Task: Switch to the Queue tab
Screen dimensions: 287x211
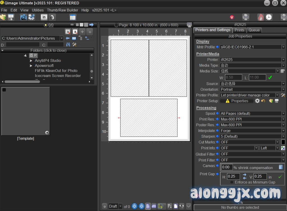Action: coord(254,30)
